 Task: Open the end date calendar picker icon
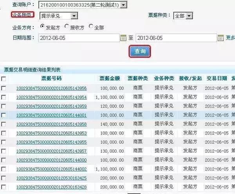pos(220,38)
